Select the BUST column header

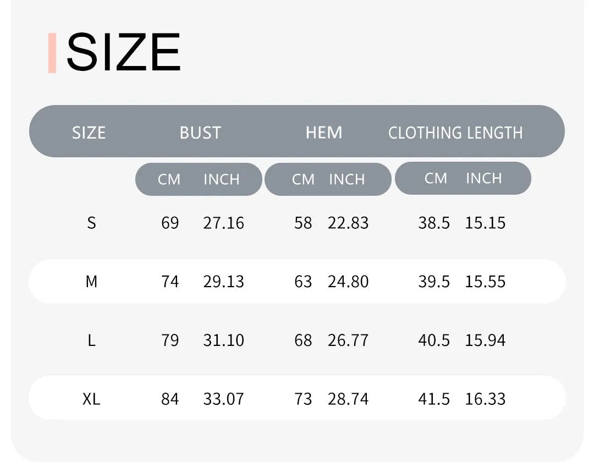tap(200, 133)
